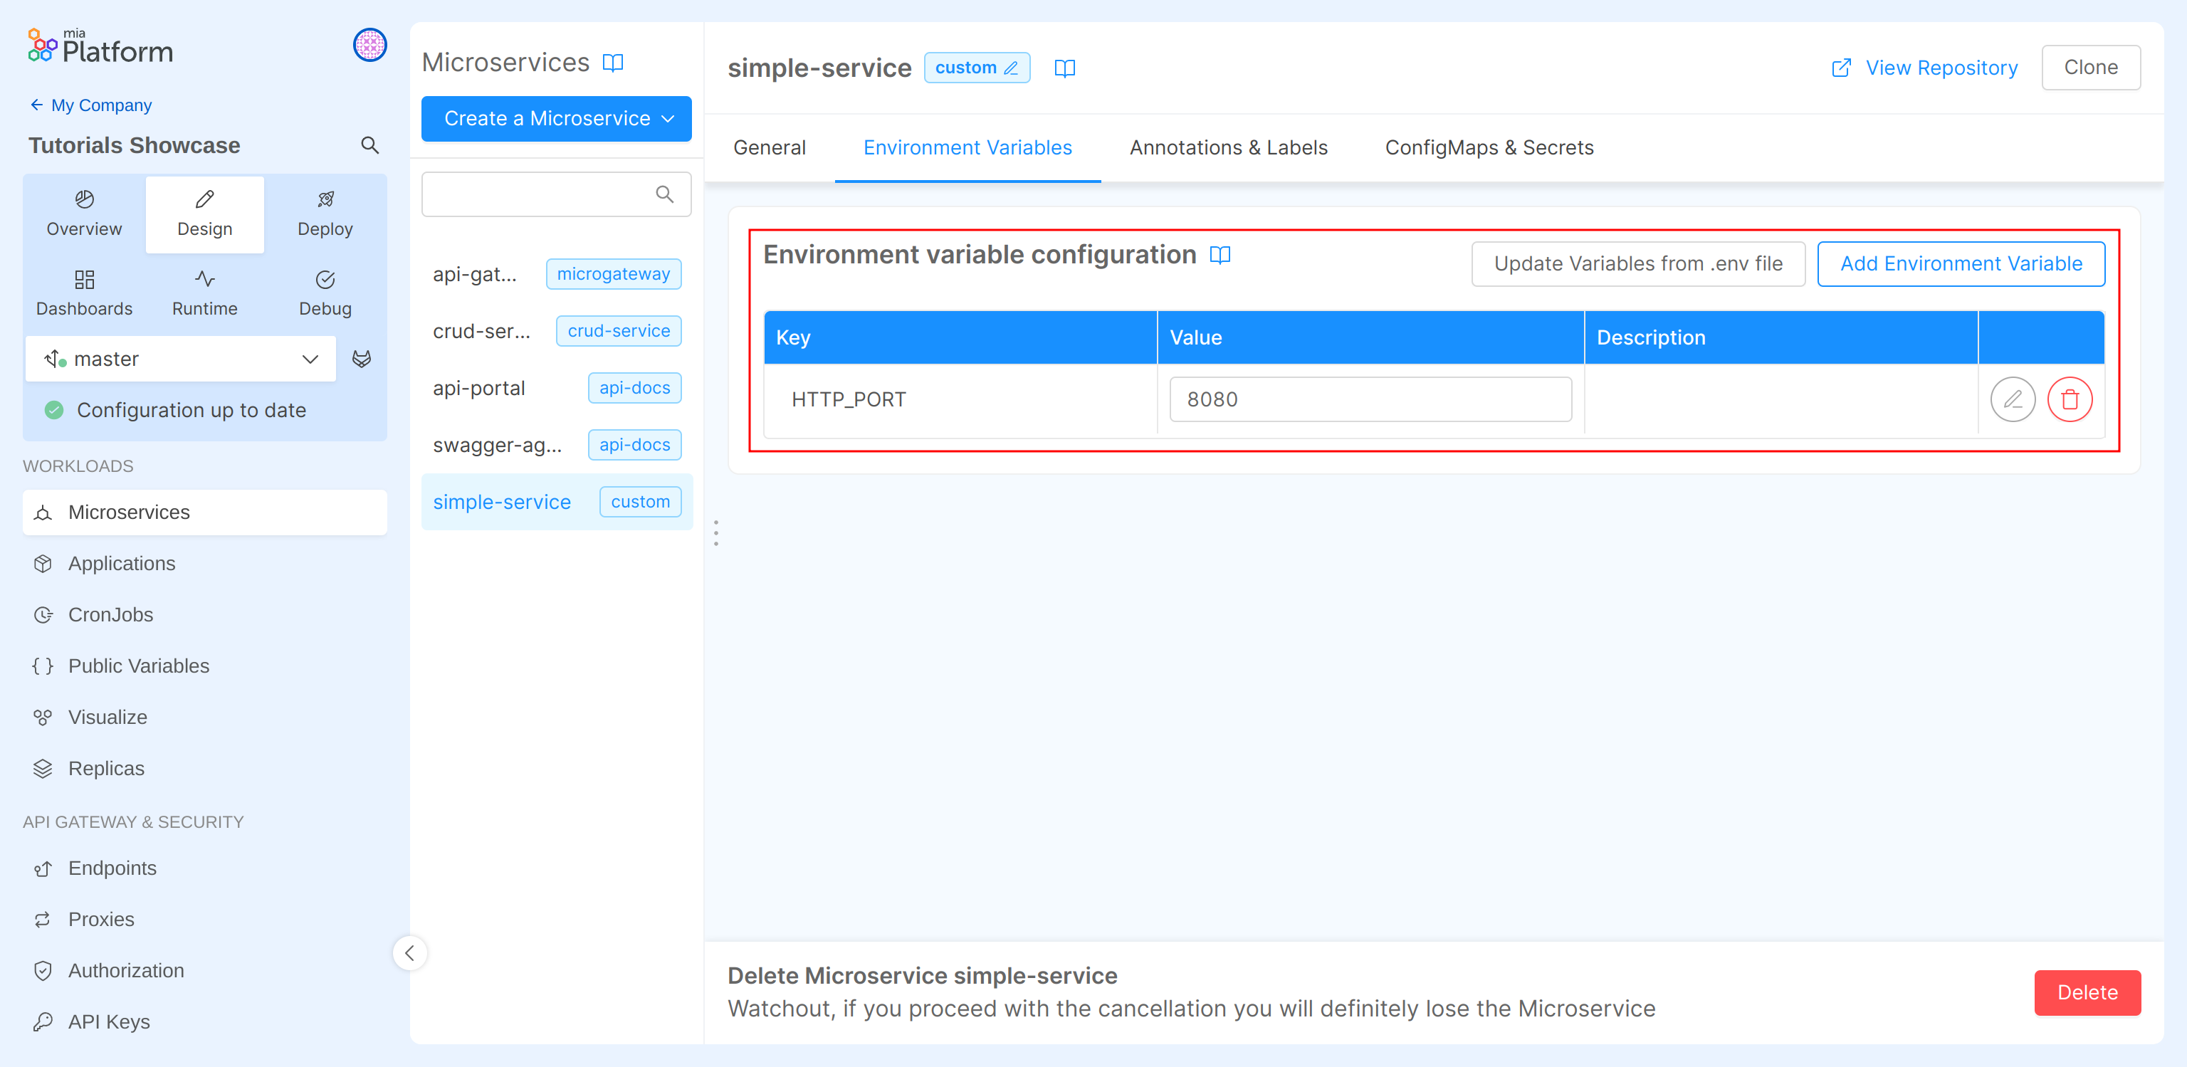Viewport: 2187px width, 1067px height.
Task: Select the Runtime section icon
Action: (204, 280)
